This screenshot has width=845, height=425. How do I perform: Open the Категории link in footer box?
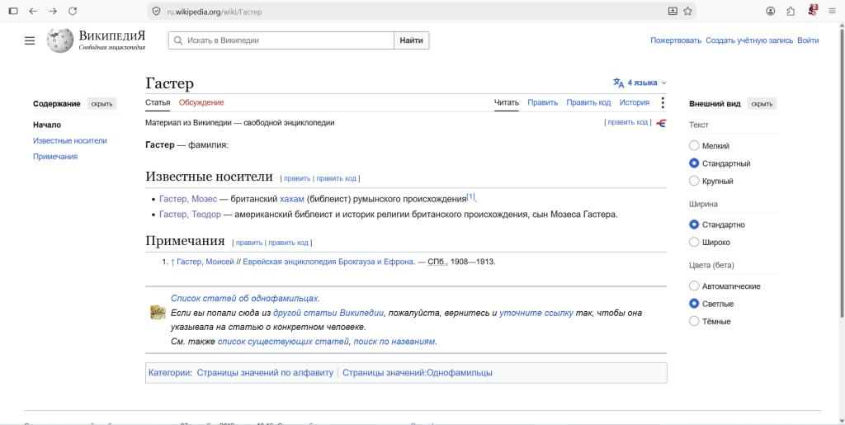coord(169,373)
